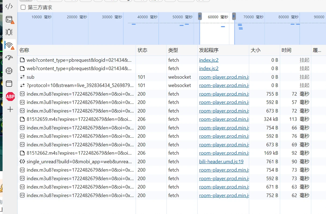Select the 81512659.m4s request name
Viewport: 326px width, 214px height.
79,119
